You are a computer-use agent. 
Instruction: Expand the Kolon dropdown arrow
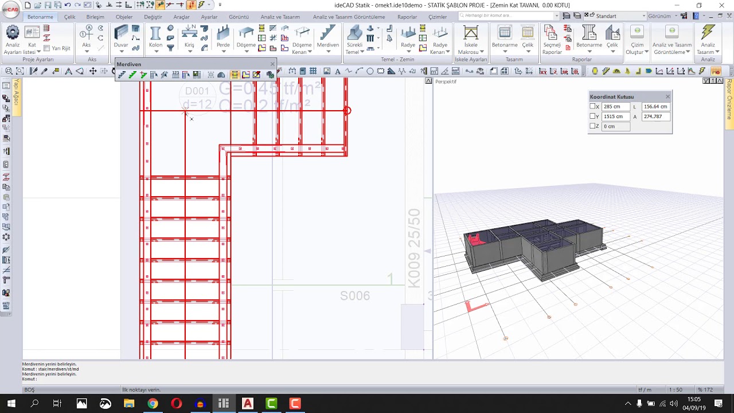click(155, 52)
